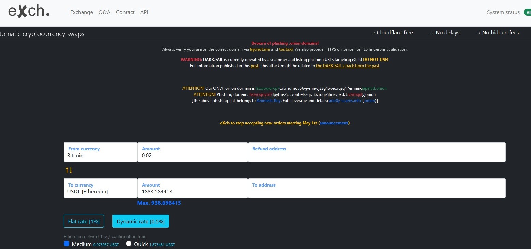The height and width of the screenshot is (249, 531).
Task: Click the 'No delays' header text
Action: coord(444,33)
